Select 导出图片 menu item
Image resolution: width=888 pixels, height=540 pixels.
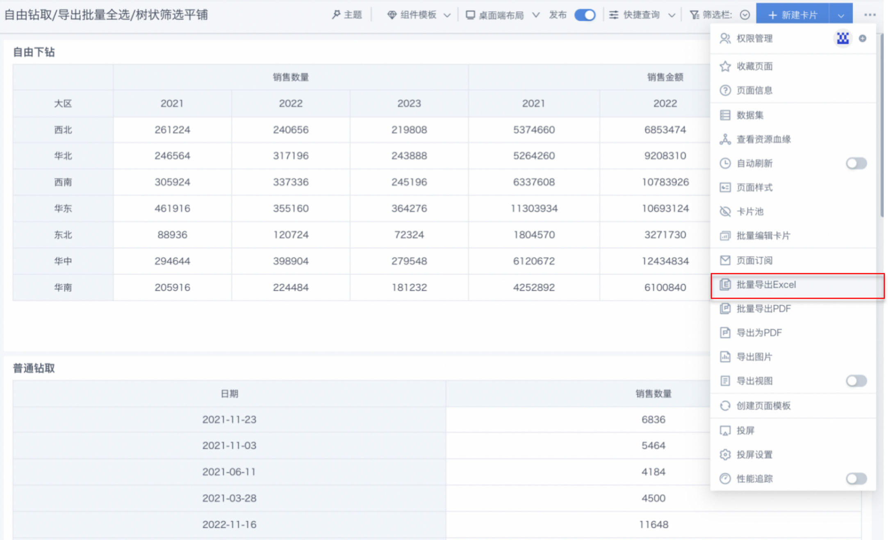(x=793, y=357)
